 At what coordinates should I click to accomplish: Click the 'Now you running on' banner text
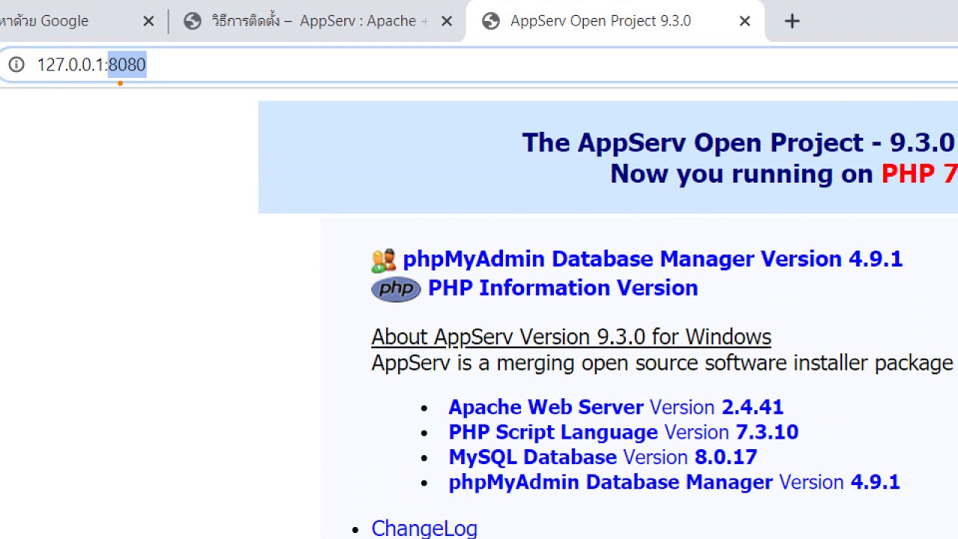742,174
